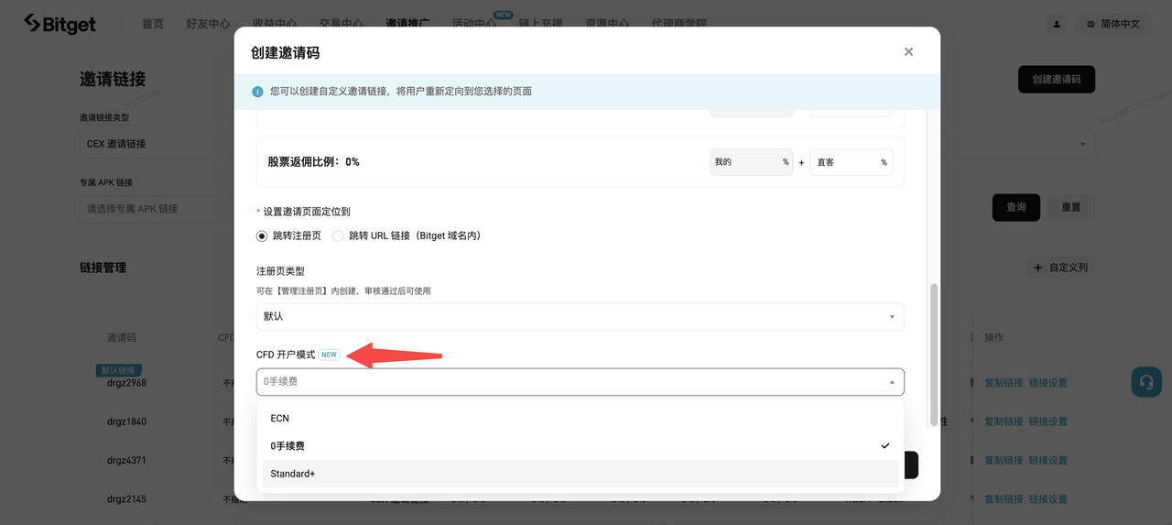Image resolution: width=1172 pixels, height=525 pixels.
Task: Click the 邀请码 column header
Action: (x=122, y=337)
